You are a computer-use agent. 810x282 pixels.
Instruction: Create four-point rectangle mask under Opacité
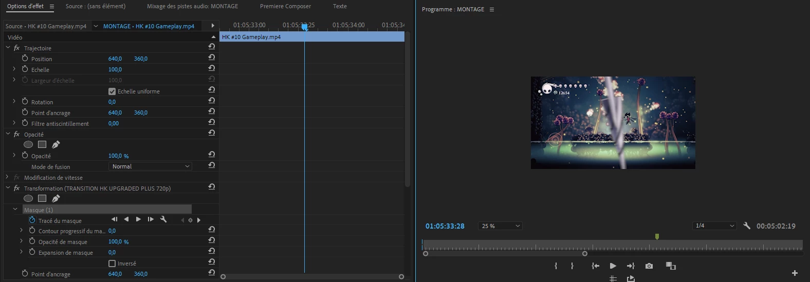pos(42,145)
